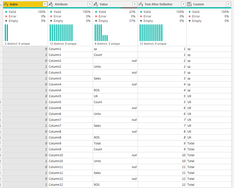Open the Index column filter dropdown

tap(45, 4)
